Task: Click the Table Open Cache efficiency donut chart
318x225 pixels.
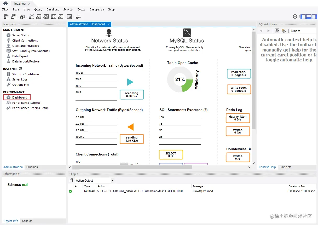Action: point(180,79)
